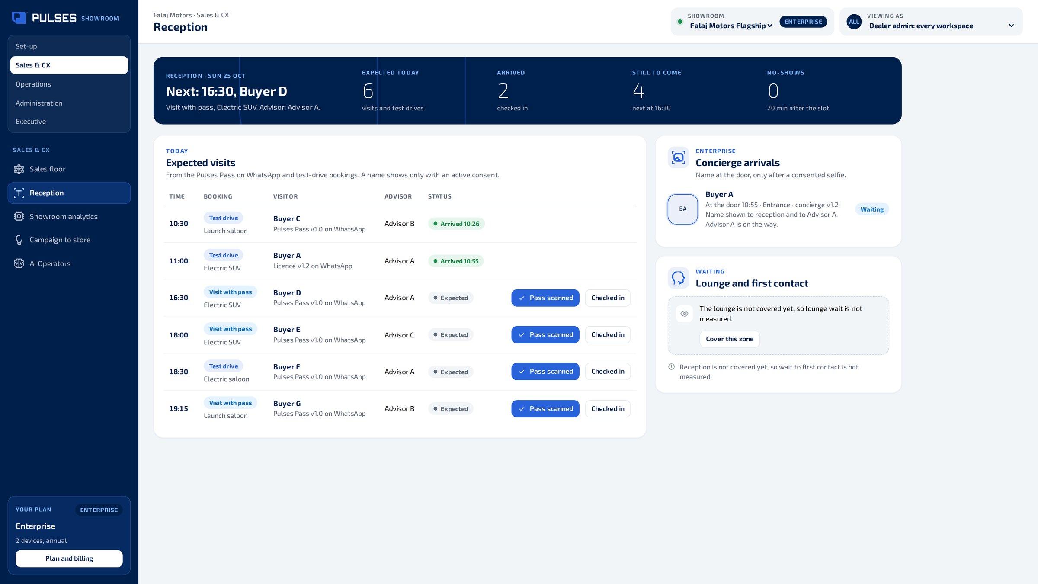Click the Enterprise badge in Your plan card
The image size is (1038, 584).
99,510
